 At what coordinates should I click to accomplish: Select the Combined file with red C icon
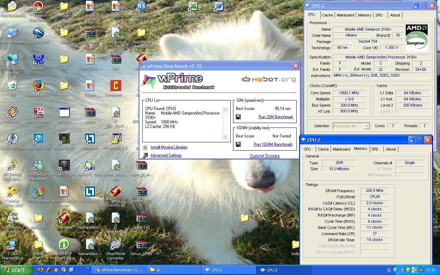click(115, 86)
